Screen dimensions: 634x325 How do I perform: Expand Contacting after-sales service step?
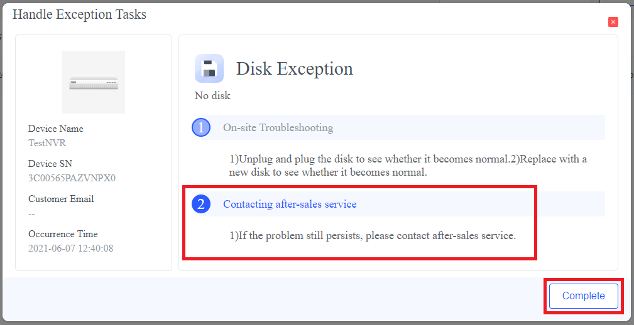[x=290, y=205]
